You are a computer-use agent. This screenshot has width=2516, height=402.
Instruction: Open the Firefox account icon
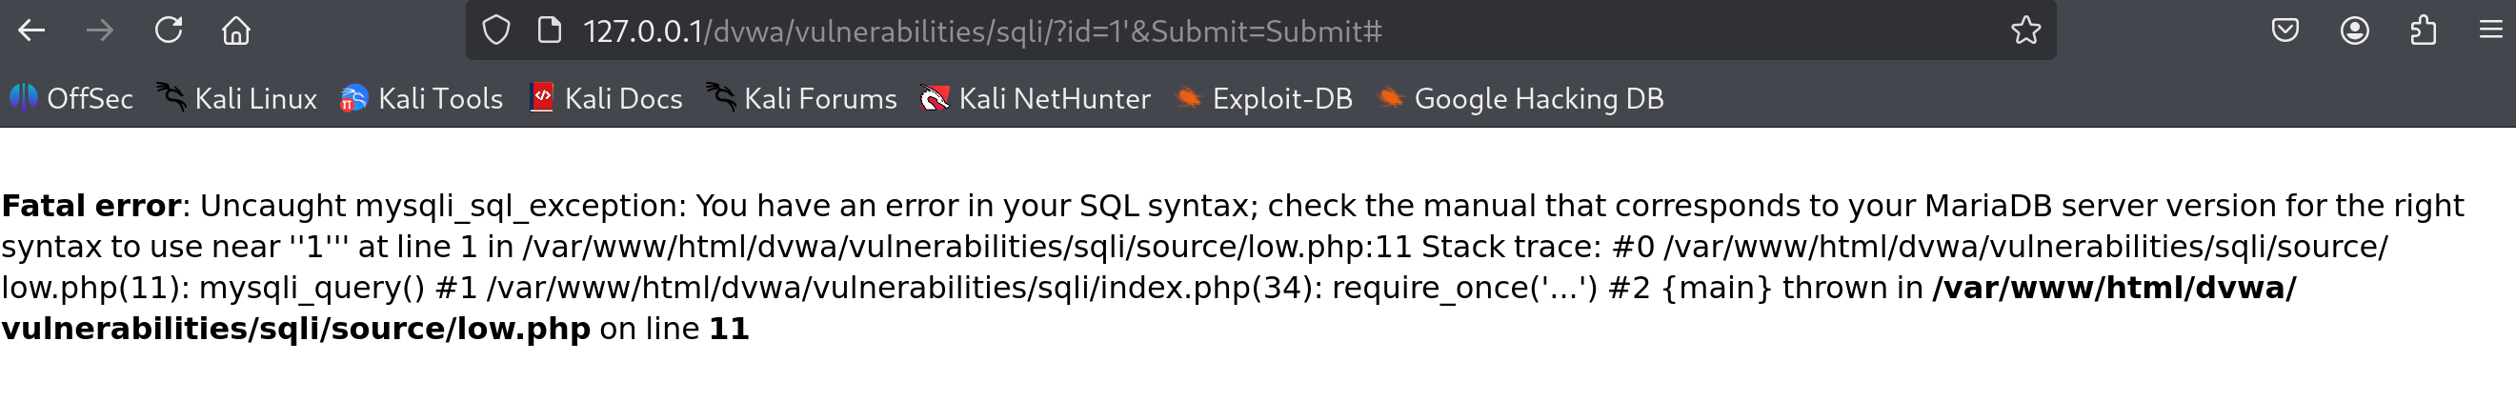point(2354,31)
